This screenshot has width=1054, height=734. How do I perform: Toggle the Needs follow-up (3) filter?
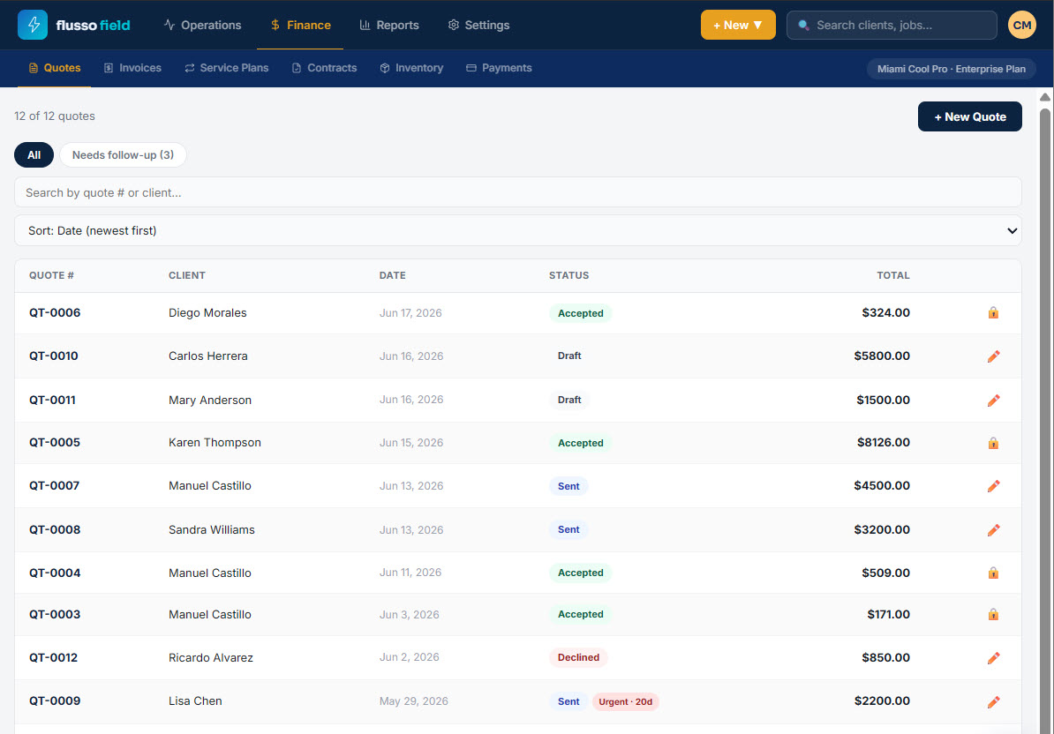click(123, 155)
